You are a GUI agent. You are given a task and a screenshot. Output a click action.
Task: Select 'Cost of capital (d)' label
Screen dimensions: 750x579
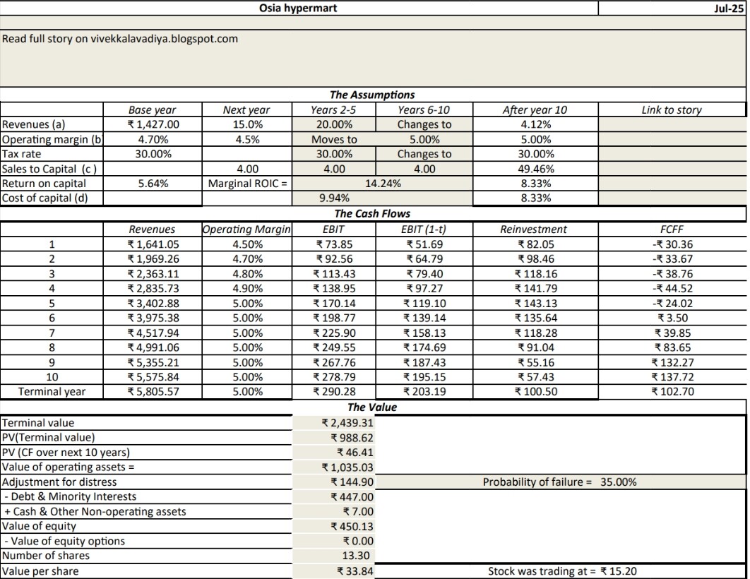tap(45, 198)
